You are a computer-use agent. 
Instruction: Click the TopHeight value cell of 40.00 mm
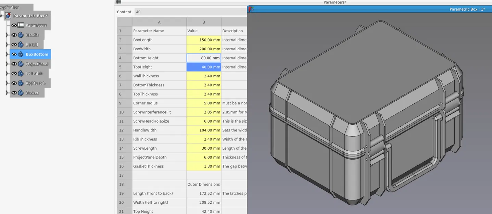click(x=203, y=67)
